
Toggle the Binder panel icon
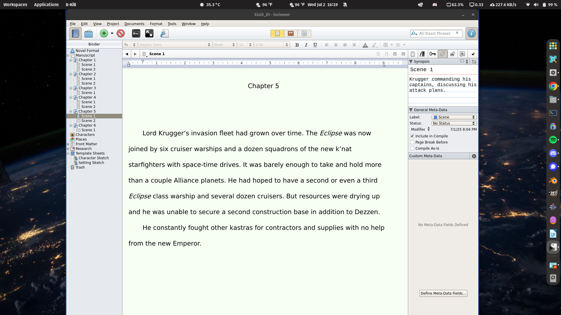[75, 33]
